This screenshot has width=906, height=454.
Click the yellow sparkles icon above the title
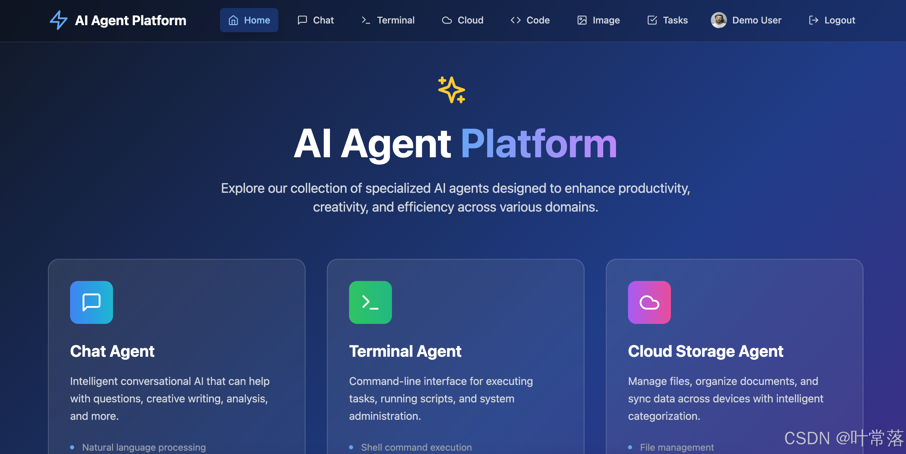(x=452, y=90)
